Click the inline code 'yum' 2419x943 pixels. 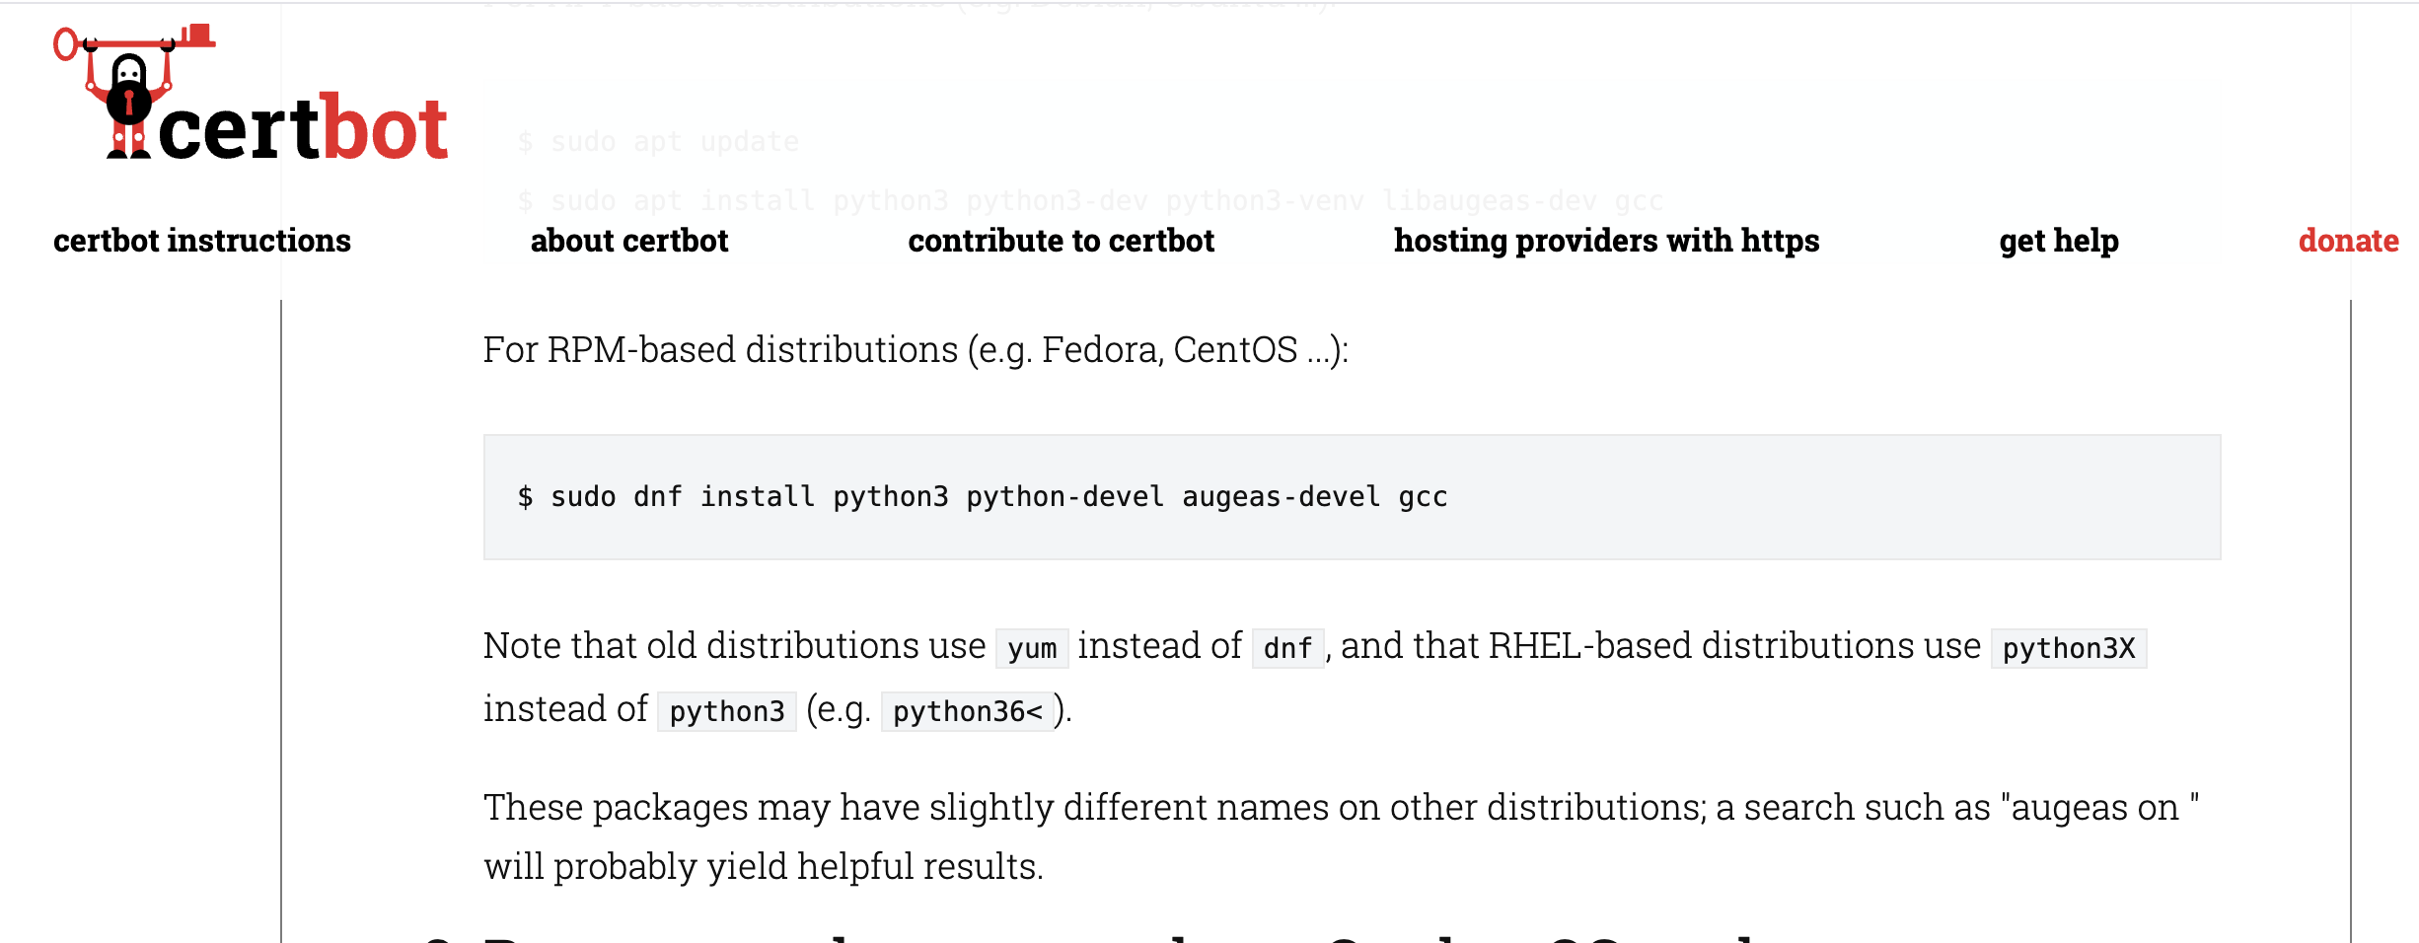pos(1032,648)
